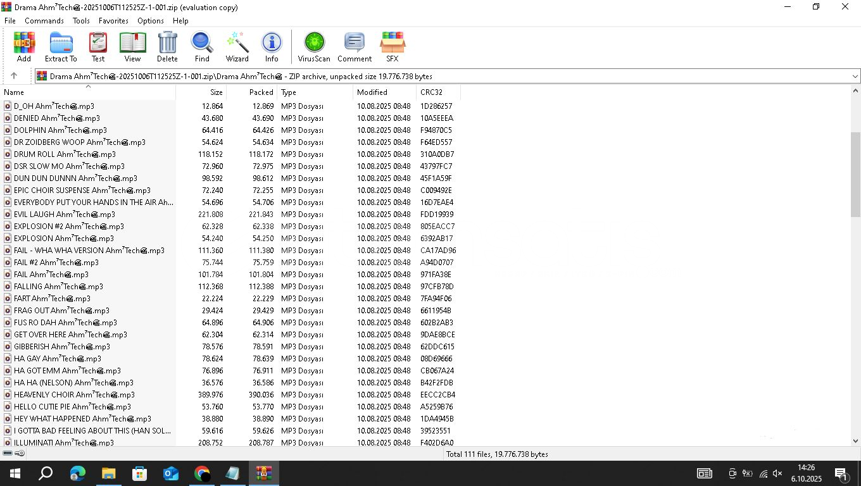The height and width of the screenshot is (486, 861).
Task: Open the Commands menu
Action: pyautogui.click(x=44, y=21)
